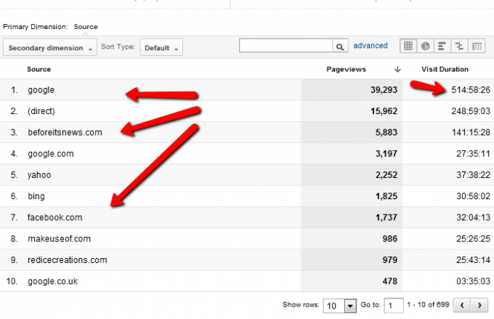This screenshot has width=494, height=319.
Task: Open the redicecreations.com source row
Action: tap(68, 260)
